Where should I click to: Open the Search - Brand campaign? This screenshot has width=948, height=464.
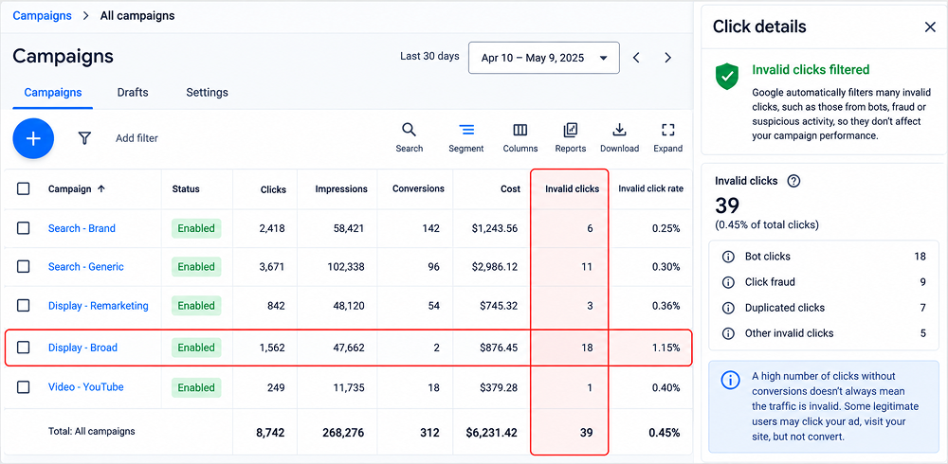[x=82, y=228]
